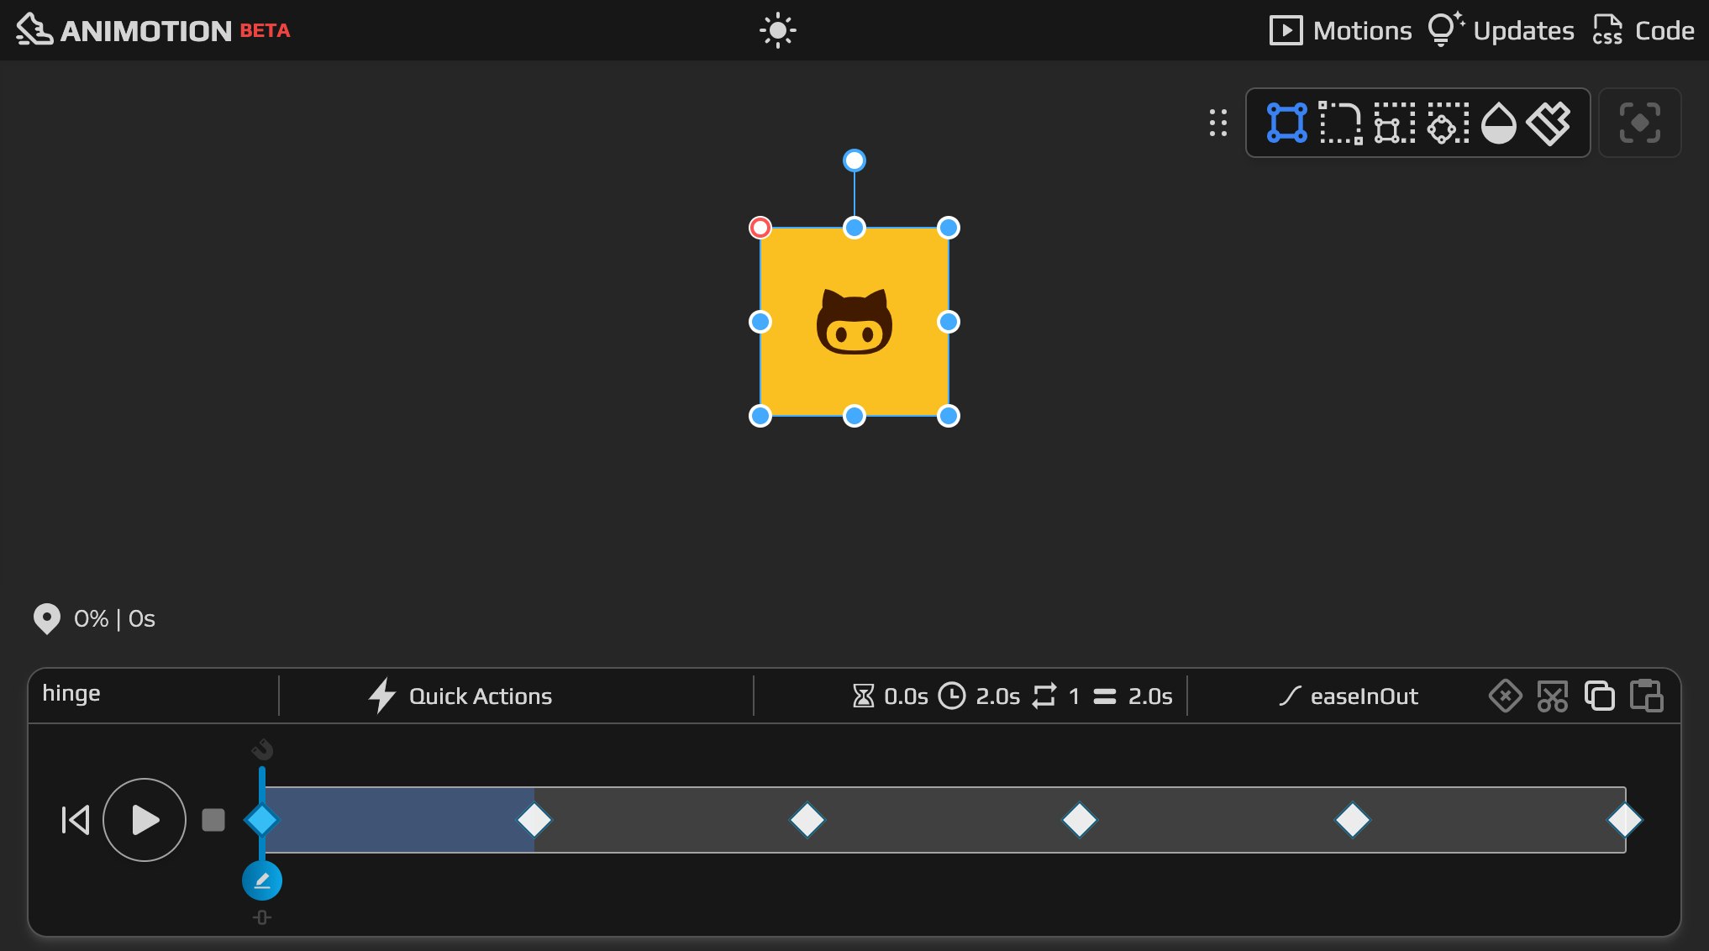Show the CSS Code panel
1709x951 pixels.
[1643, 31]
